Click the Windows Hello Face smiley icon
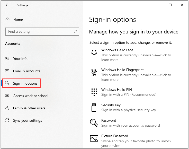Screen dimensions: 189x149 94,52
